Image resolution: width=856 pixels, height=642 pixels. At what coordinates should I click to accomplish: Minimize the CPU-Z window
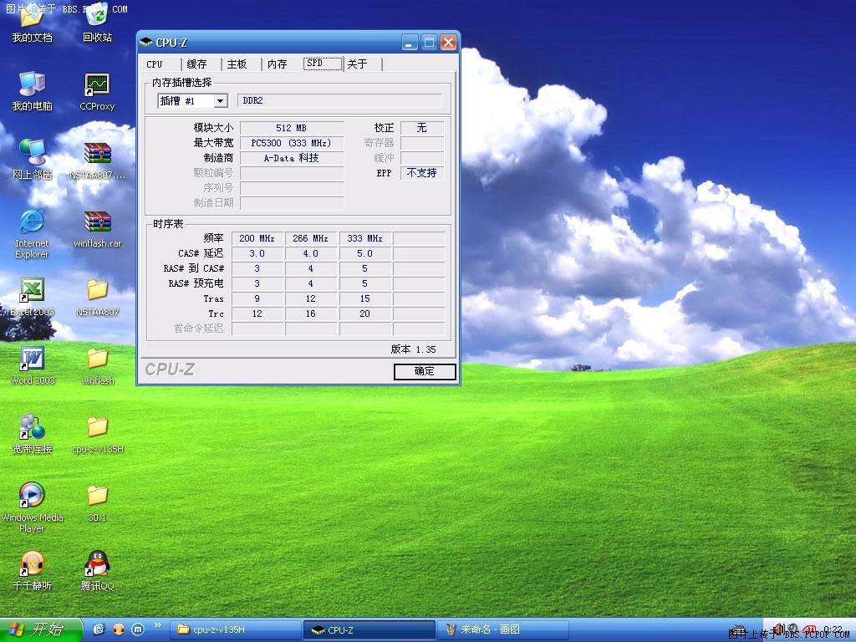coord(410,42)
